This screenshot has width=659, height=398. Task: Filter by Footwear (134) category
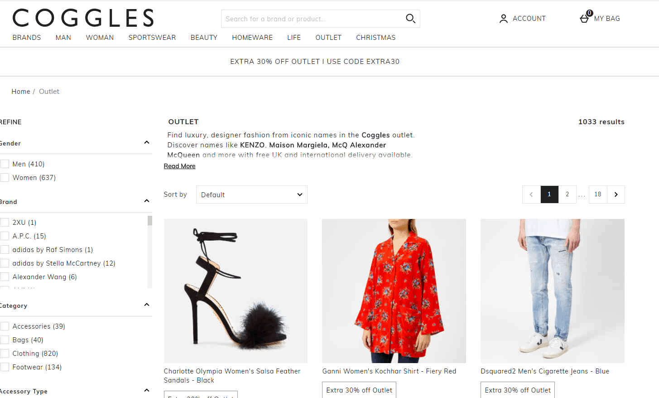5,367
